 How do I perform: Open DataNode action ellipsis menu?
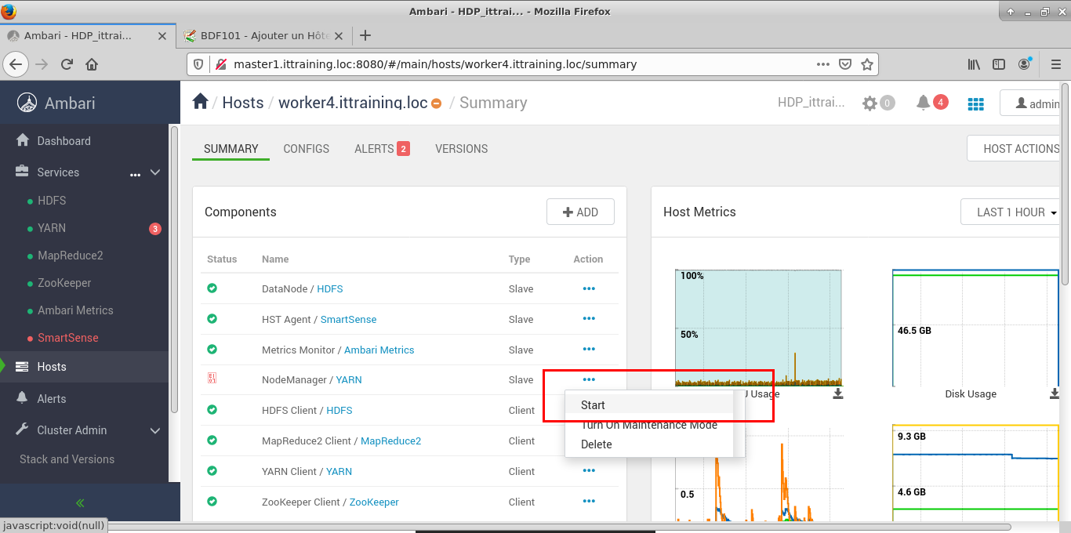(589, 288)
